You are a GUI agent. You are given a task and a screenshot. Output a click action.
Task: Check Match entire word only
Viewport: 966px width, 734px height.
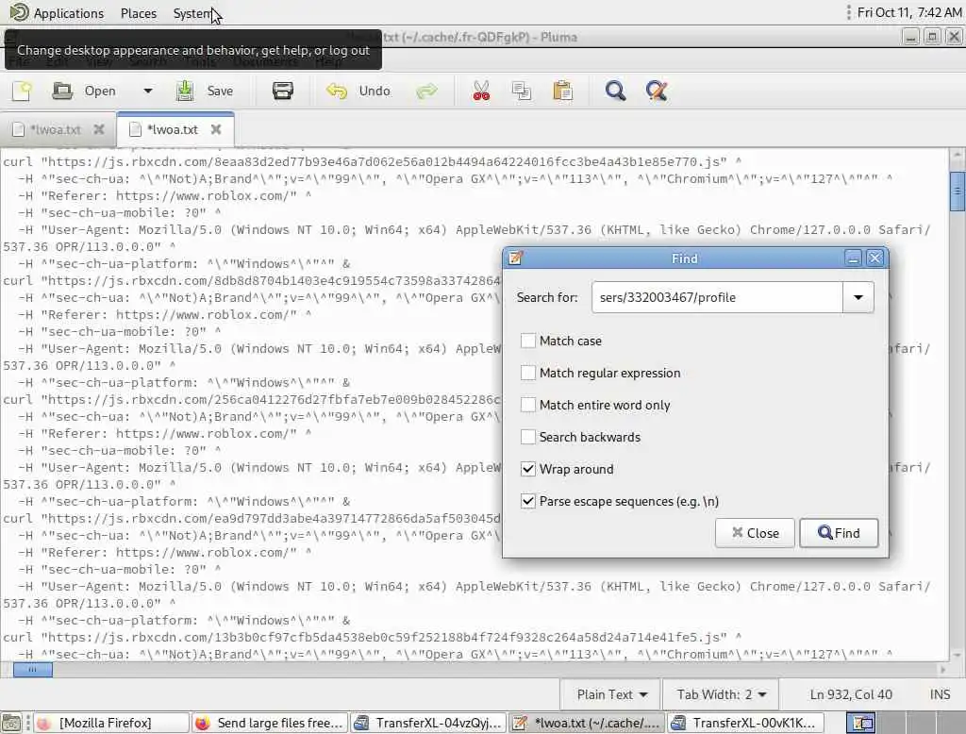(528, 405)
